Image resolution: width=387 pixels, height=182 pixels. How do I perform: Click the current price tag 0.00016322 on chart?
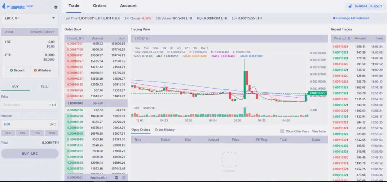pos(318,93)
